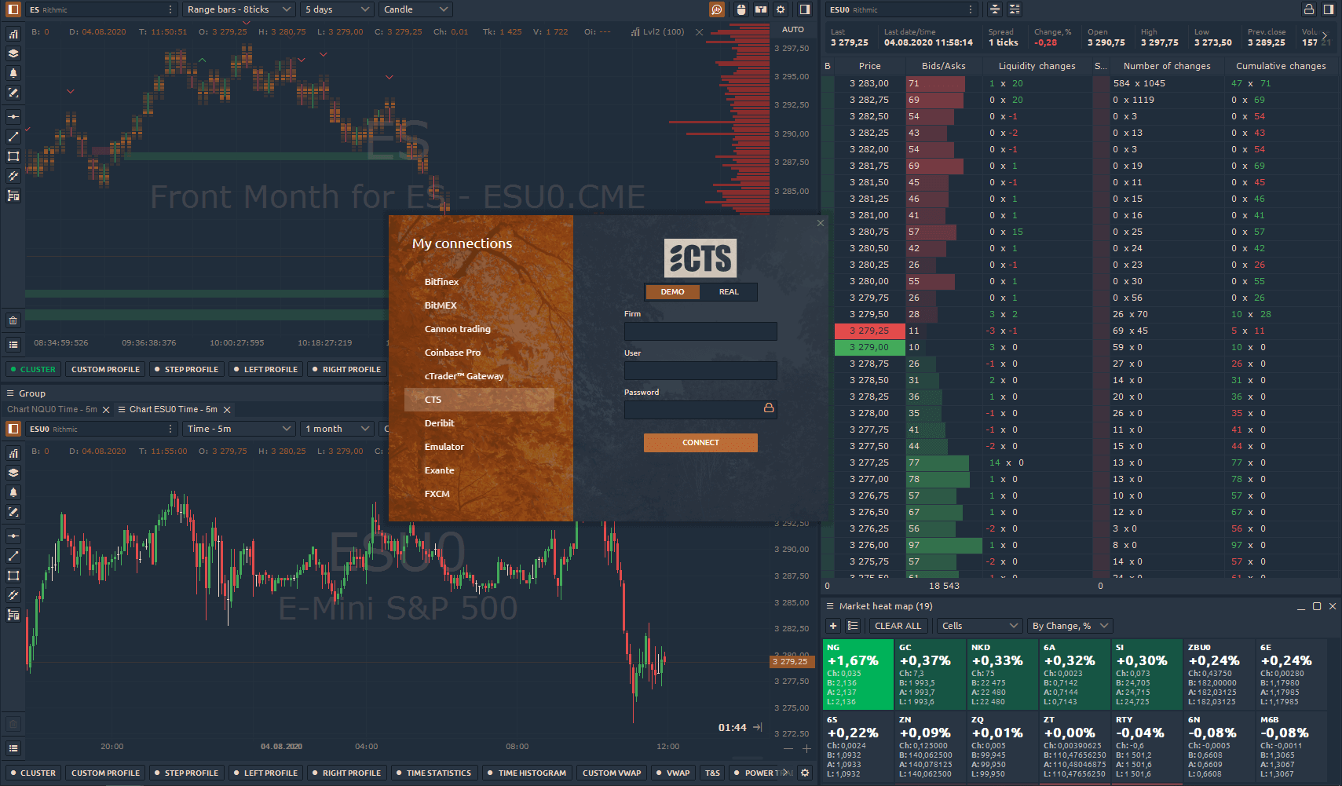
Task: Toggle RIGHT PROFILE in top chart
Action: pos(346,369)
